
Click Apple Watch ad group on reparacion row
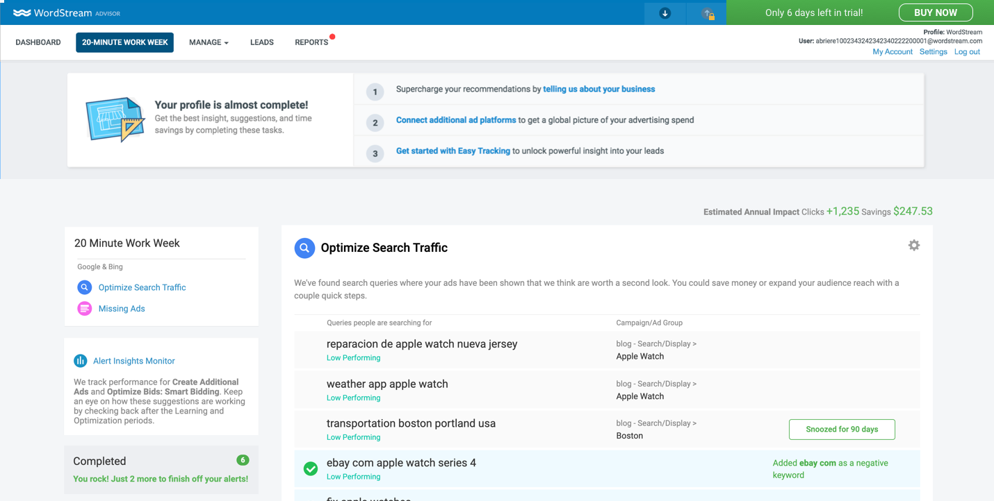tap(639, 357)
